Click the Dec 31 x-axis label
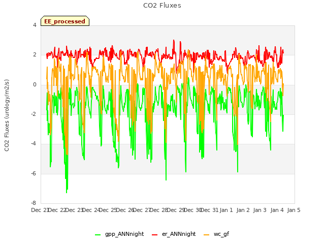 point(210,210)
